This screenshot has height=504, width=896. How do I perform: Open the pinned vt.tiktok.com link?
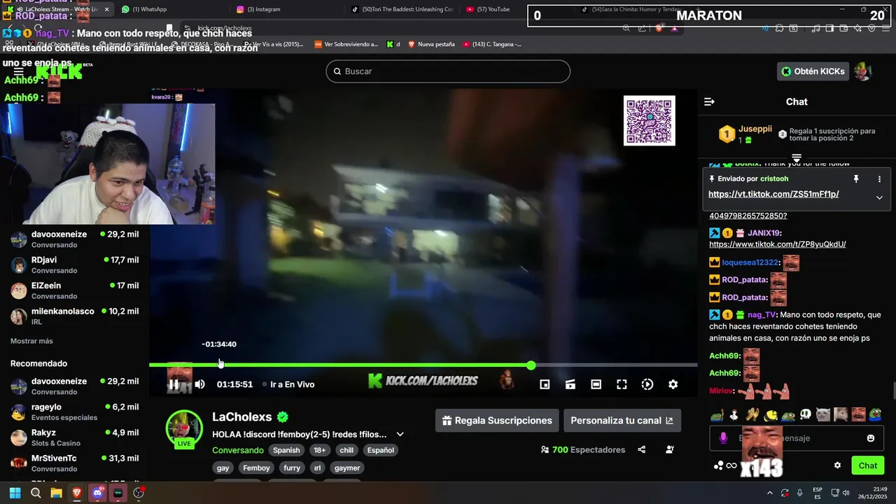pos(773,194)
